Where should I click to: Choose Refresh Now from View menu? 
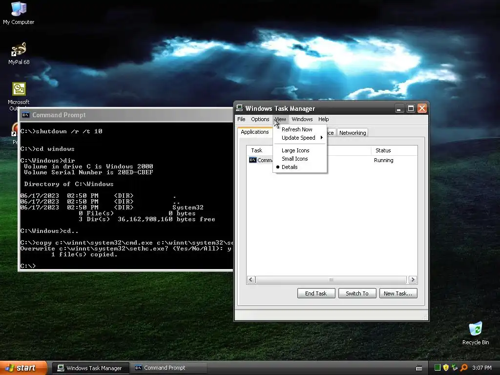point(300,129)
